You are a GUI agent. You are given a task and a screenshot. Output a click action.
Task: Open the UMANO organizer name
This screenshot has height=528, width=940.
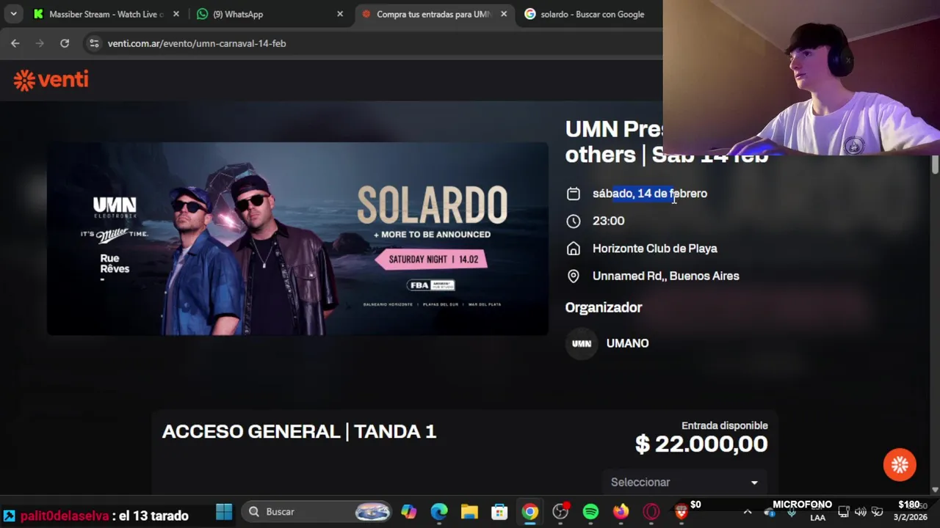pyautogui.click(x=628, y=343)
